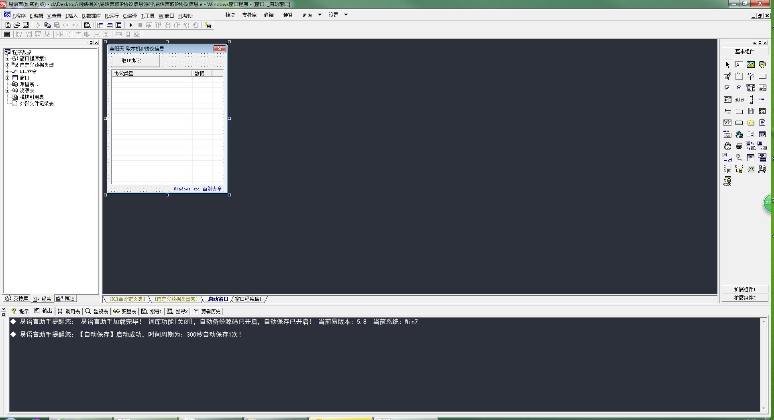Click the 扩展组件1 button
774x420 pixels.
(745, 289)
